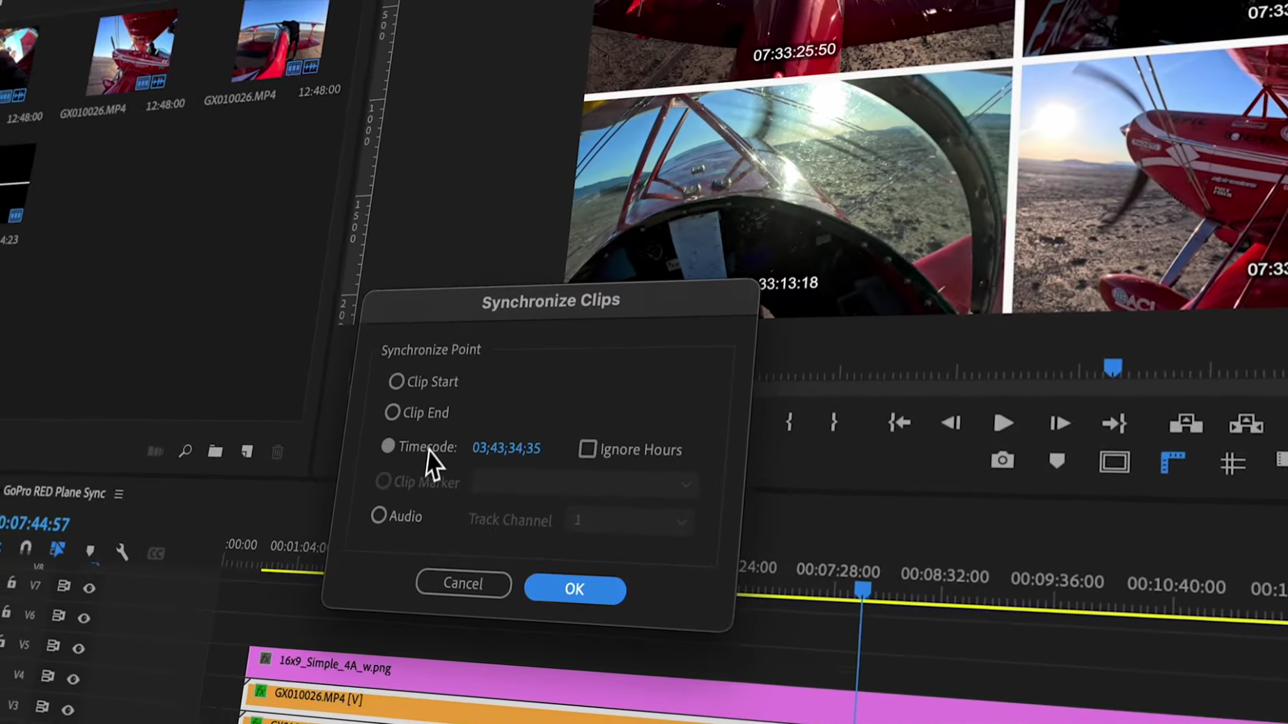
Task: Play the Program Monitor preview
Action: 1003,423
